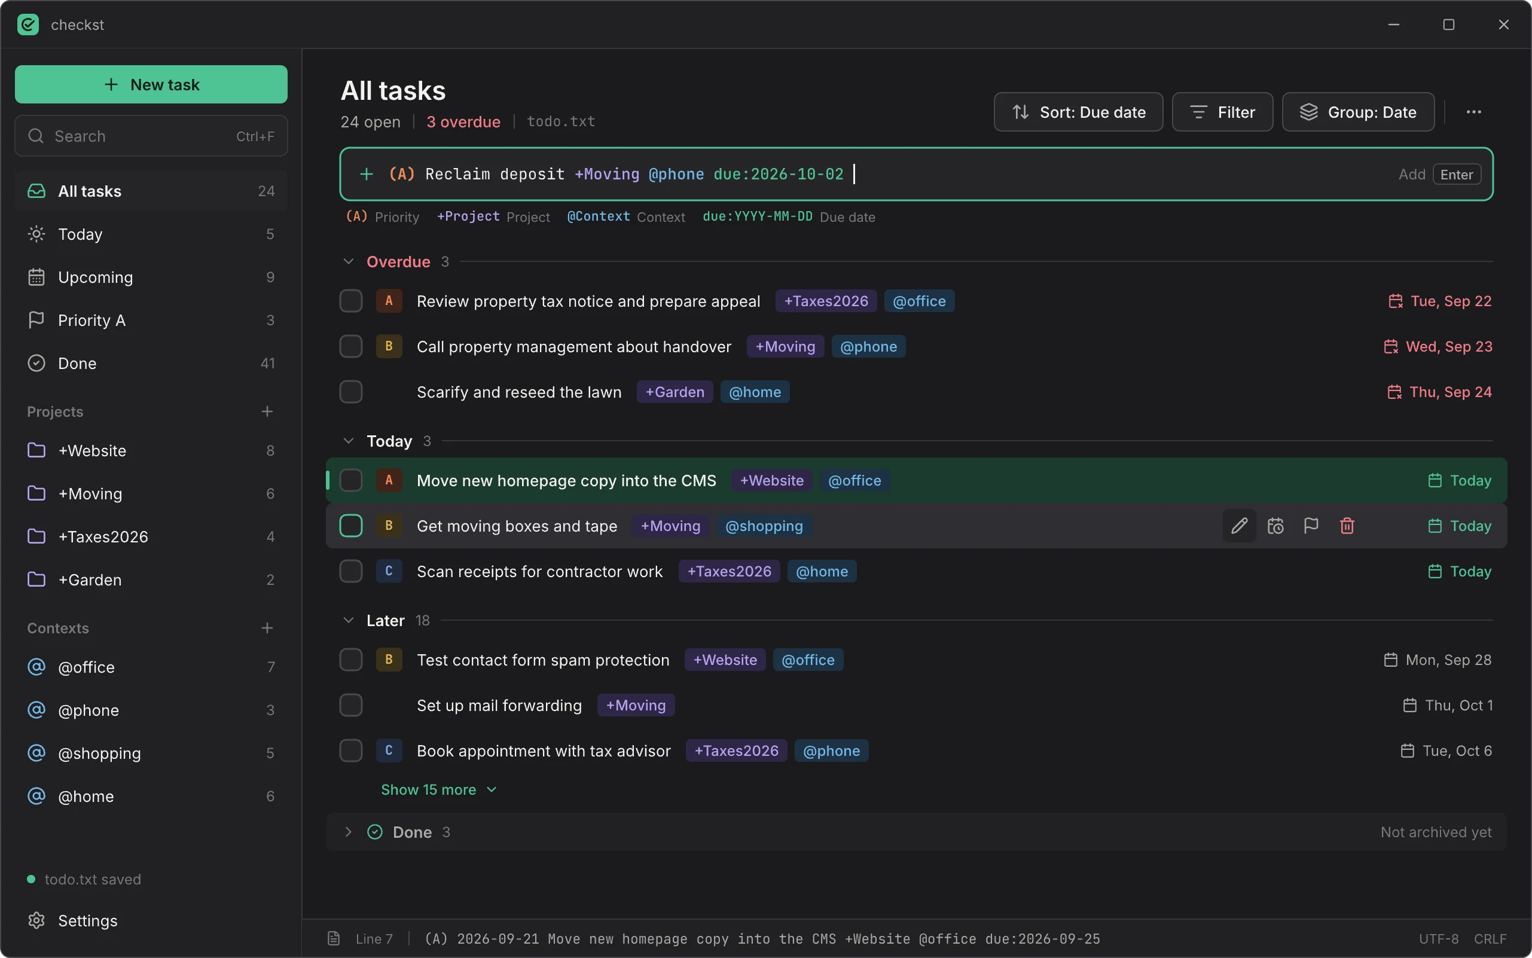Open Sort: Due date dropdown
Image resolution: width=1532 pixels, height=958 pixels.
coord(1078,112)
